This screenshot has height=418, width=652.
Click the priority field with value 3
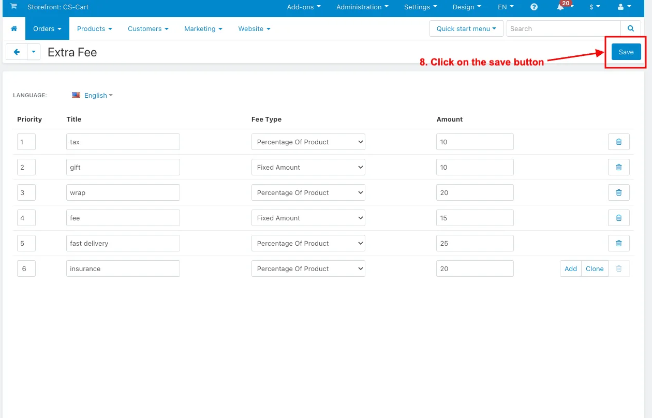(26, 192)
